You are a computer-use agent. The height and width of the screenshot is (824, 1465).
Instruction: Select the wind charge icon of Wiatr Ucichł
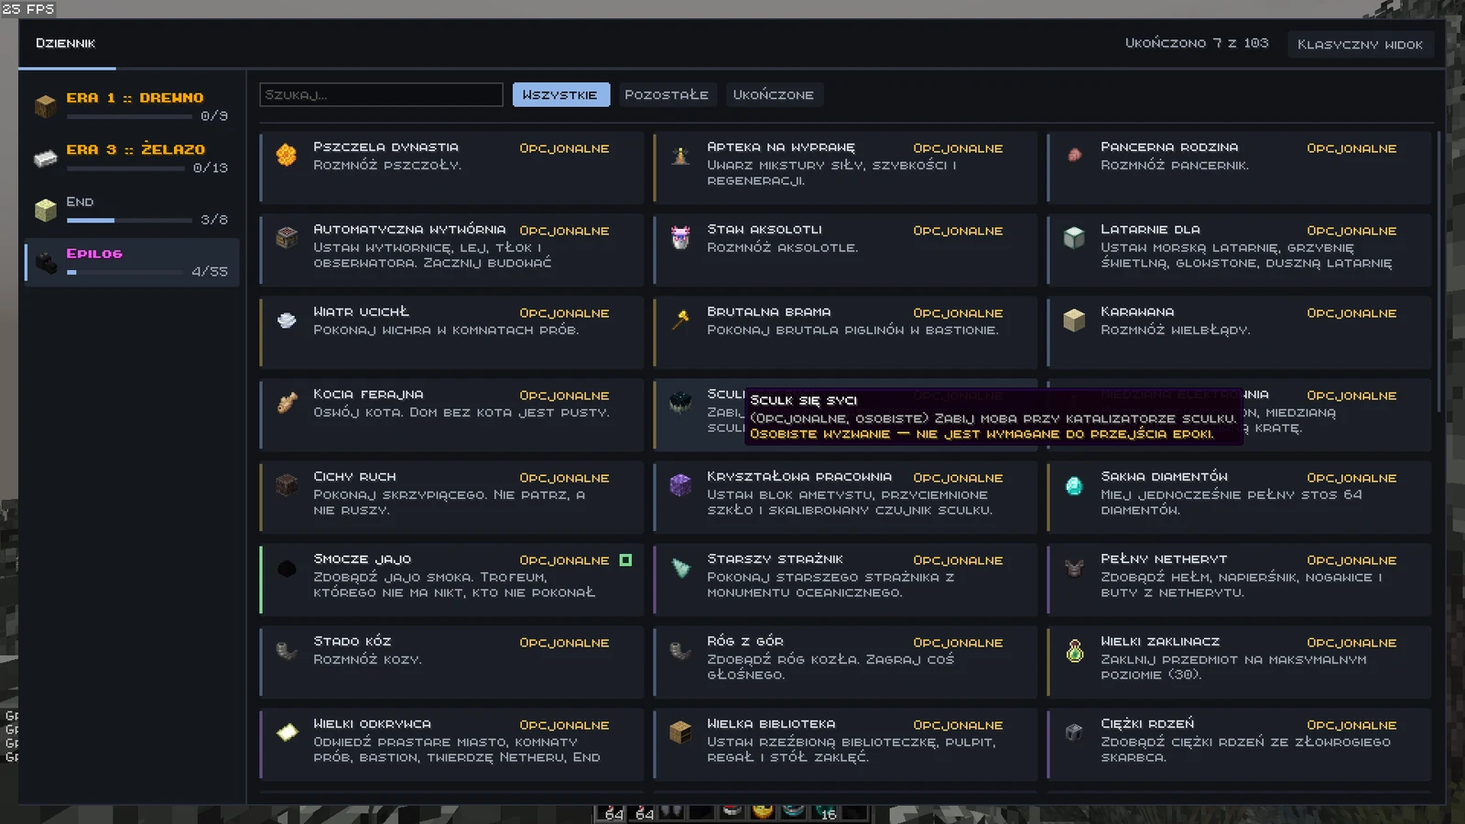(287, 320)
